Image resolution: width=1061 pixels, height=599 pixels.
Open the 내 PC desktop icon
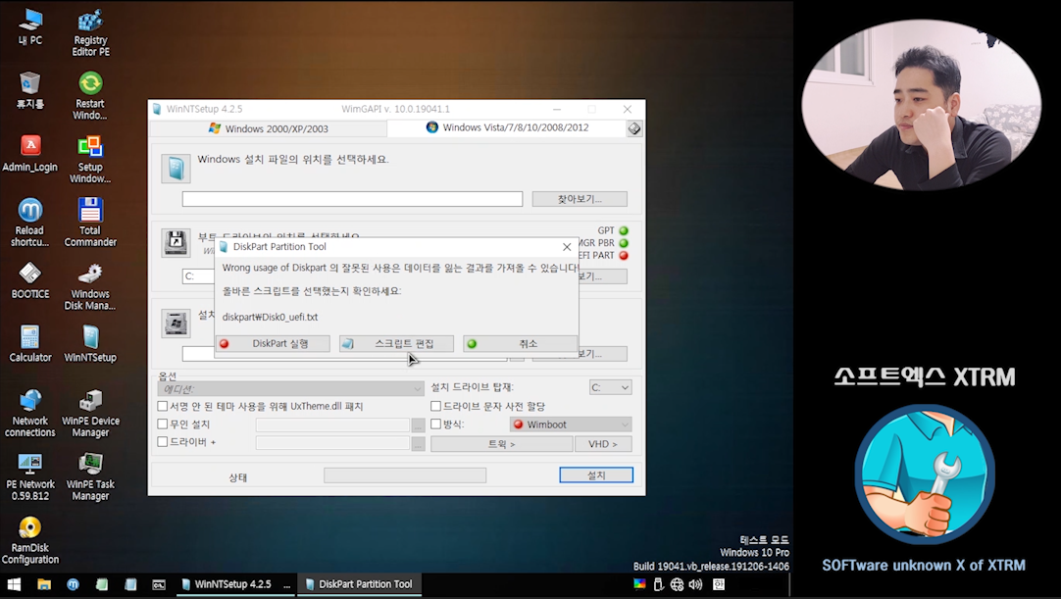pyautogui.click(x=29, y=27)
